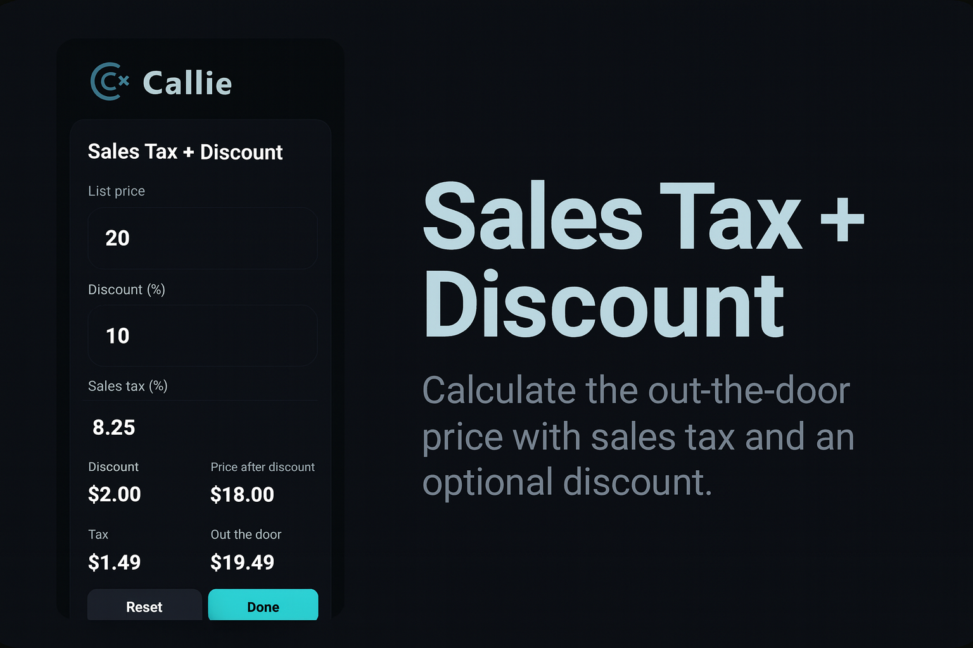Select the Sales tax value 8.25
Viewport: 973px width, 648px height.
click(x=114, y=427)
